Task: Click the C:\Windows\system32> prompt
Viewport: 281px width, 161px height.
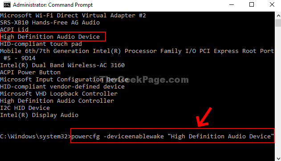Action: [x=36, y=136]
